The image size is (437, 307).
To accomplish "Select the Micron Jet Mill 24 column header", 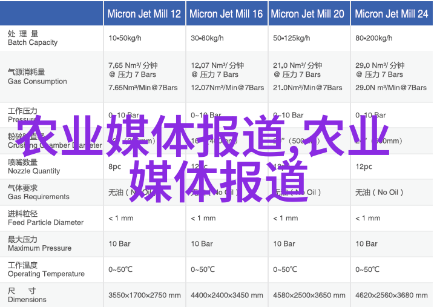I will (391, 14).
